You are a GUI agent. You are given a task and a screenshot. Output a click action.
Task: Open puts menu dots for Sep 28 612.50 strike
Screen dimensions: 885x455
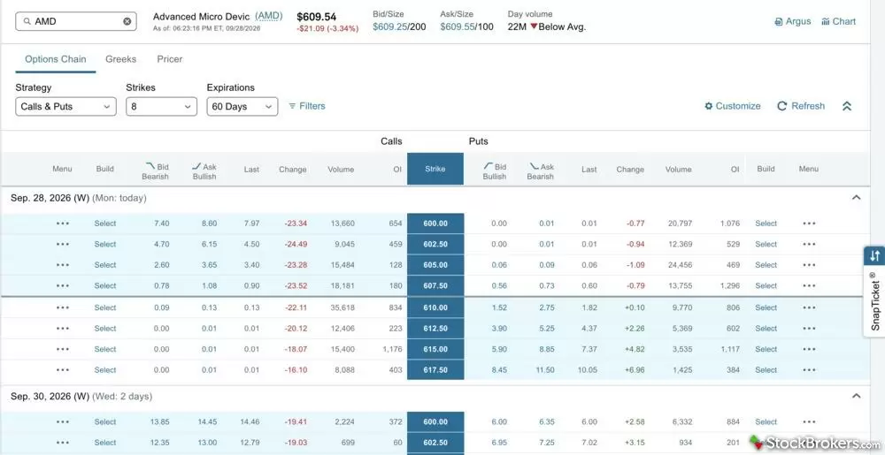pos(809,329)
